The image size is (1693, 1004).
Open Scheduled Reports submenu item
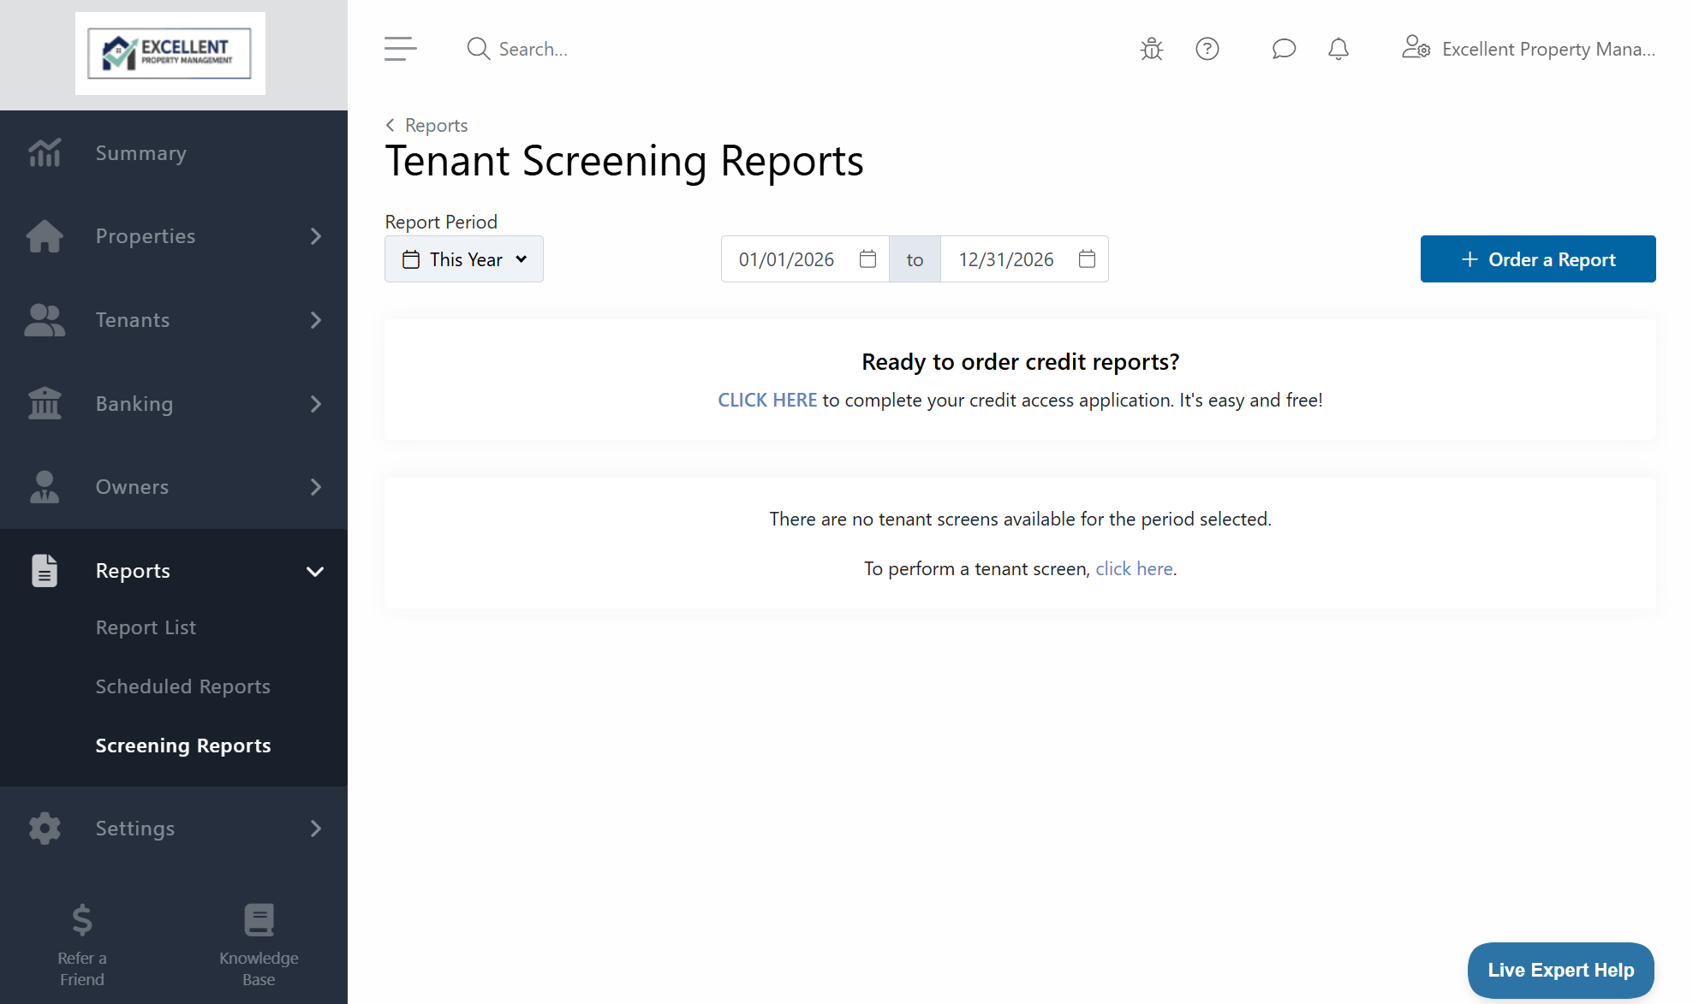point(182,686)
